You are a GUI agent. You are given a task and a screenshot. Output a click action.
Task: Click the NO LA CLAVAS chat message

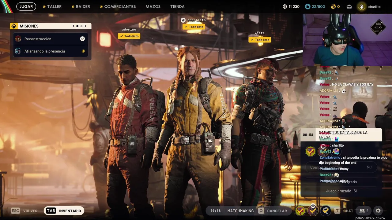click(x=347, y=84)
